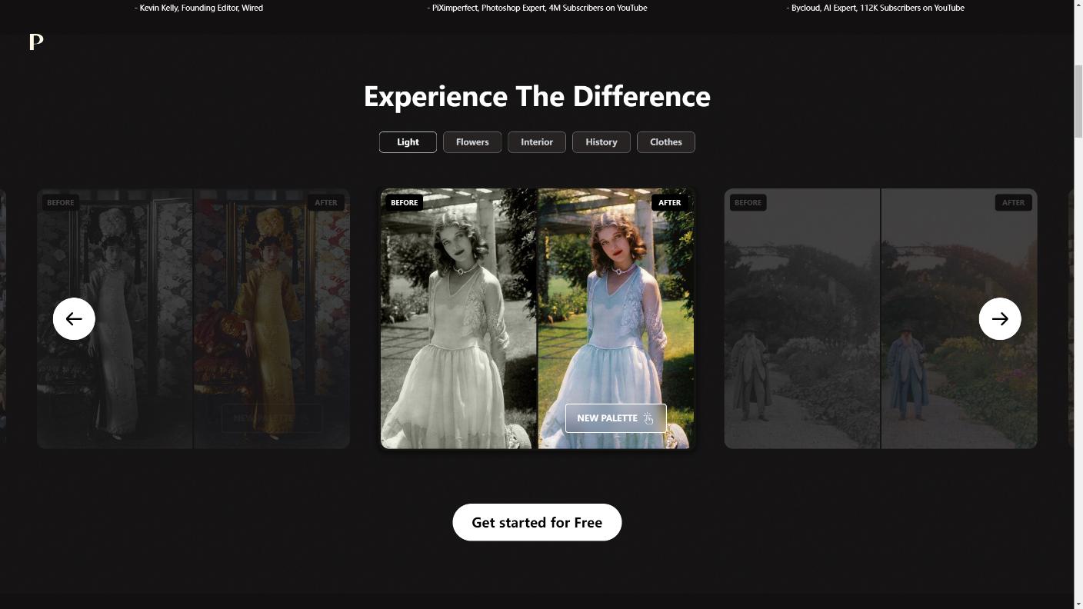Click Get started for Free
Image resolution: width=1083 pixels, height=609 pixels.
coord(537,522)
